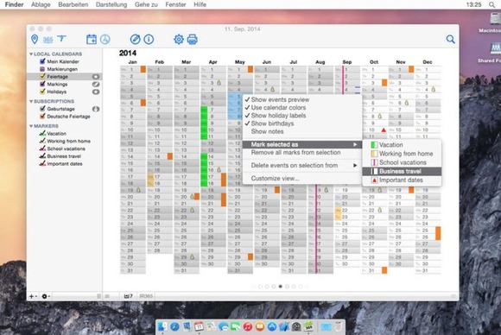501x335 pixels.
Task: Toggle Deutsche Feiertage subscription checkbox
Action: tap(42, 117)
